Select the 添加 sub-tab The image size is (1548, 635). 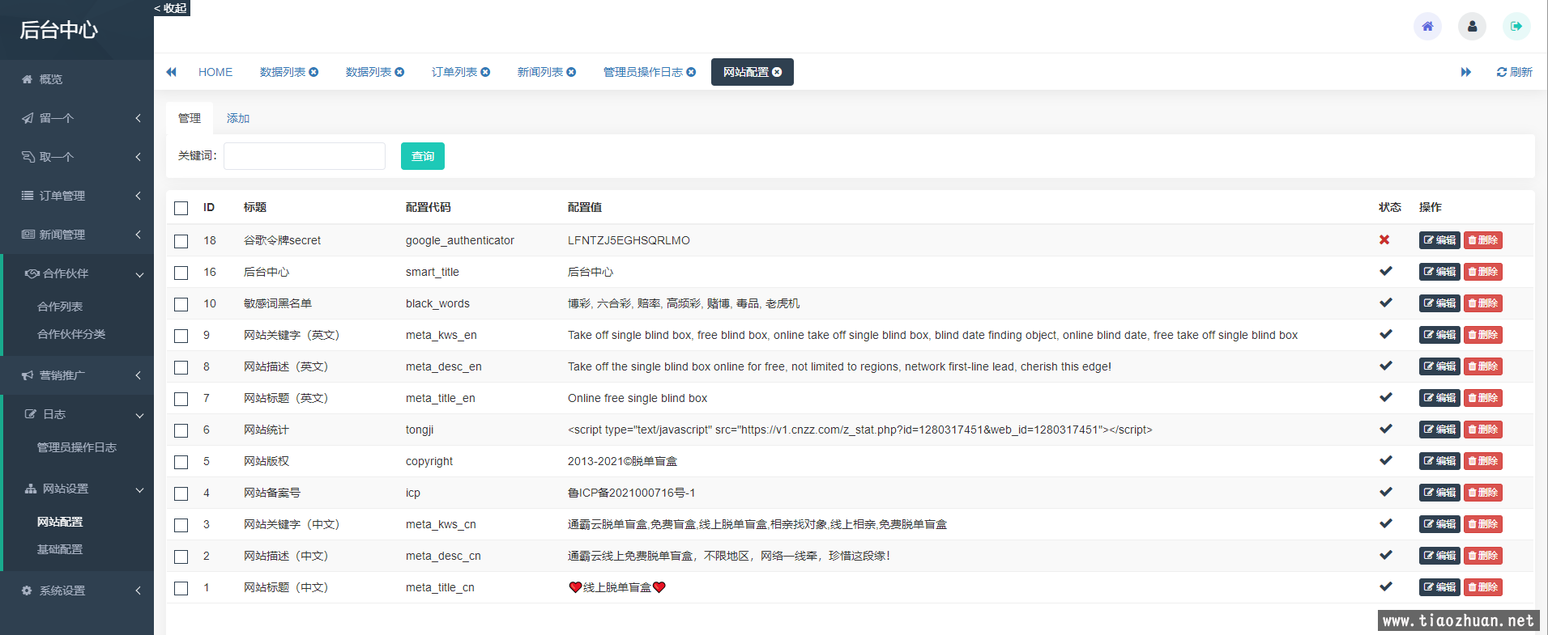click(238, 118)
